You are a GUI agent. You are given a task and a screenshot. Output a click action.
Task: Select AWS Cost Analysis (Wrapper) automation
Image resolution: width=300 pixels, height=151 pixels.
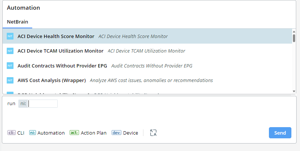tap(52, 81)
